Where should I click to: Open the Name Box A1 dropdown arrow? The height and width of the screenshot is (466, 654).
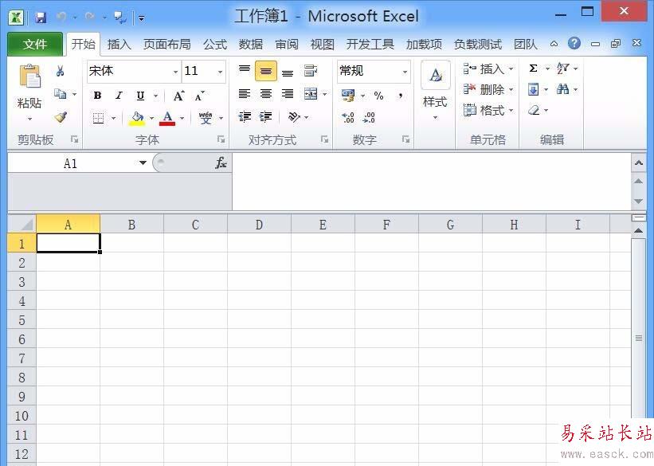(x=143, y=163)
